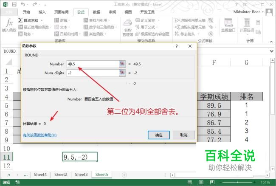276x186 pixels.
Task: Switch to Sheet2 tab
Action: tap(61, 175)
